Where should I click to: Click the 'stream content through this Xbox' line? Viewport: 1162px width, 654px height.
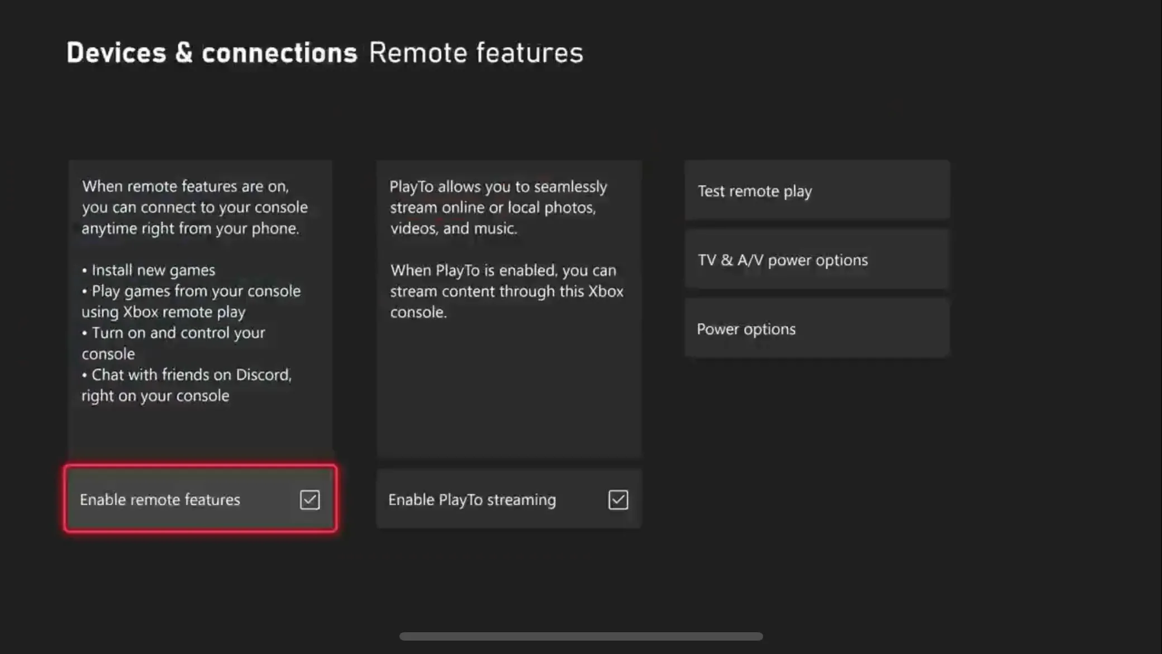[506, 291]
